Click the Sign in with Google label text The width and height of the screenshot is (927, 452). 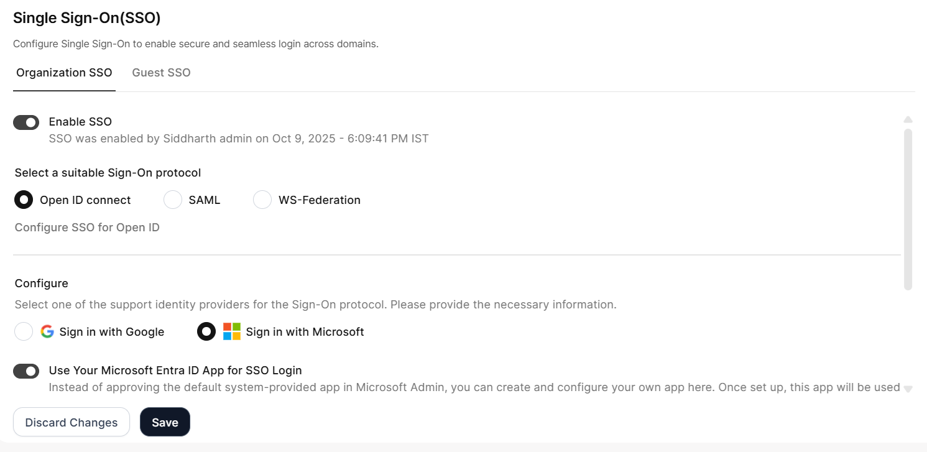(x=112, y=332)
